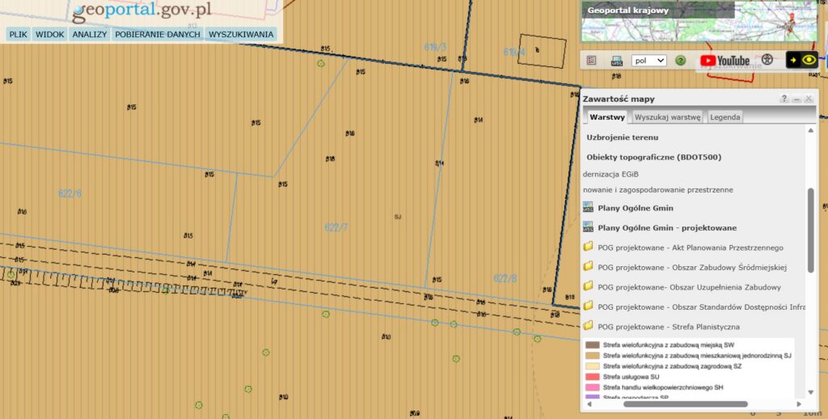Image resolution: width=828 pixels, height=419 pixels.
Task: Switch to the Wyszukaj warstwę tab
Action: click(x=667, y=117)
